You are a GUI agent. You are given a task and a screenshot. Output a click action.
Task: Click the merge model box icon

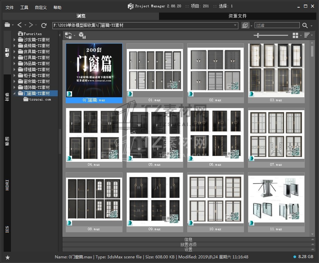coord(82,35)
